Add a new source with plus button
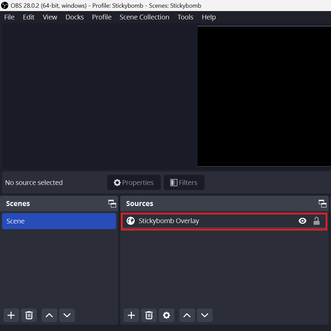 coord(131,315)
